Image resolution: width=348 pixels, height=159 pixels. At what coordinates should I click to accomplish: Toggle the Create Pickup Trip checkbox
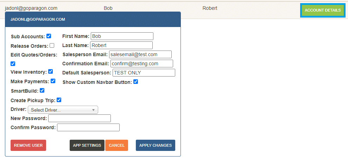[x=59, y=100]
